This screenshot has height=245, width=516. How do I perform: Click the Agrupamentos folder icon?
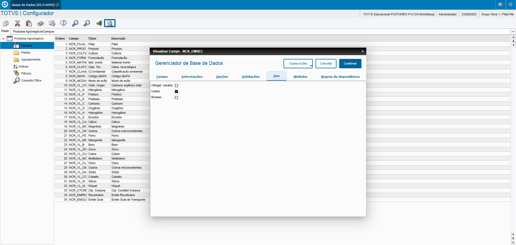tap(16, 59)
